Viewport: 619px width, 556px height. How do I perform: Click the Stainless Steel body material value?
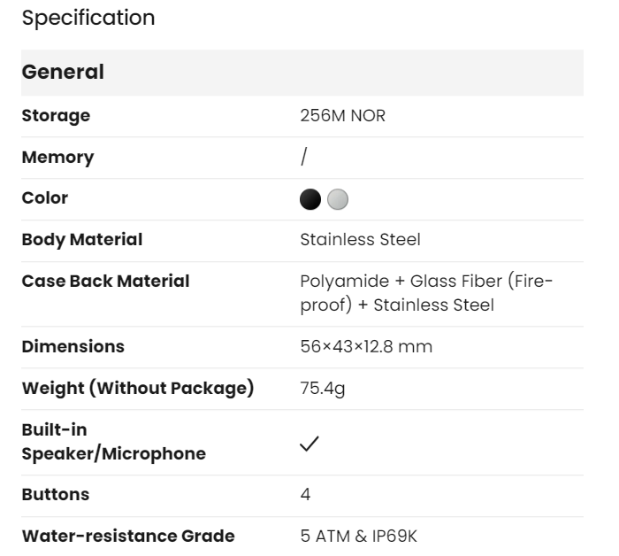click(x=360, y=240)
